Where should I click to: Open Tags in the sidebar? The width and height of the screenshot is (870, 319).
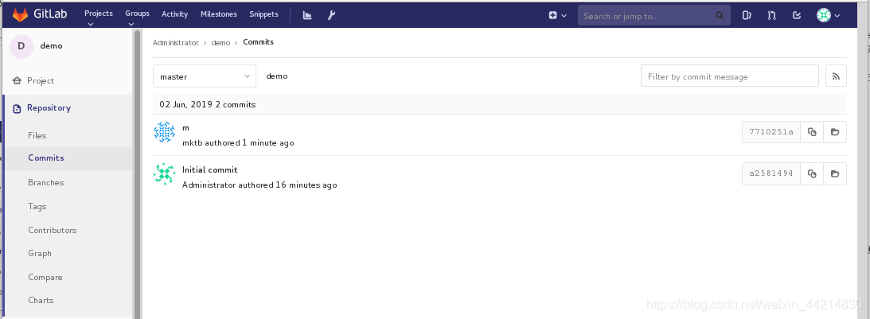tap(37, 206)
